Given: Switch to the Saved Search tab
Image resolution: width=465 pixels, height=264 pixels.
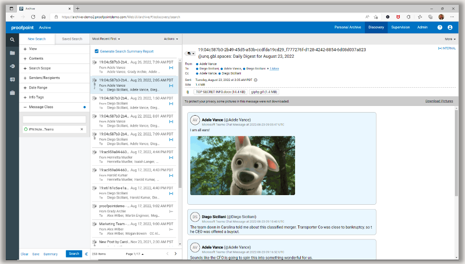Looking at the screenshot, I should (x=72, y=39).
